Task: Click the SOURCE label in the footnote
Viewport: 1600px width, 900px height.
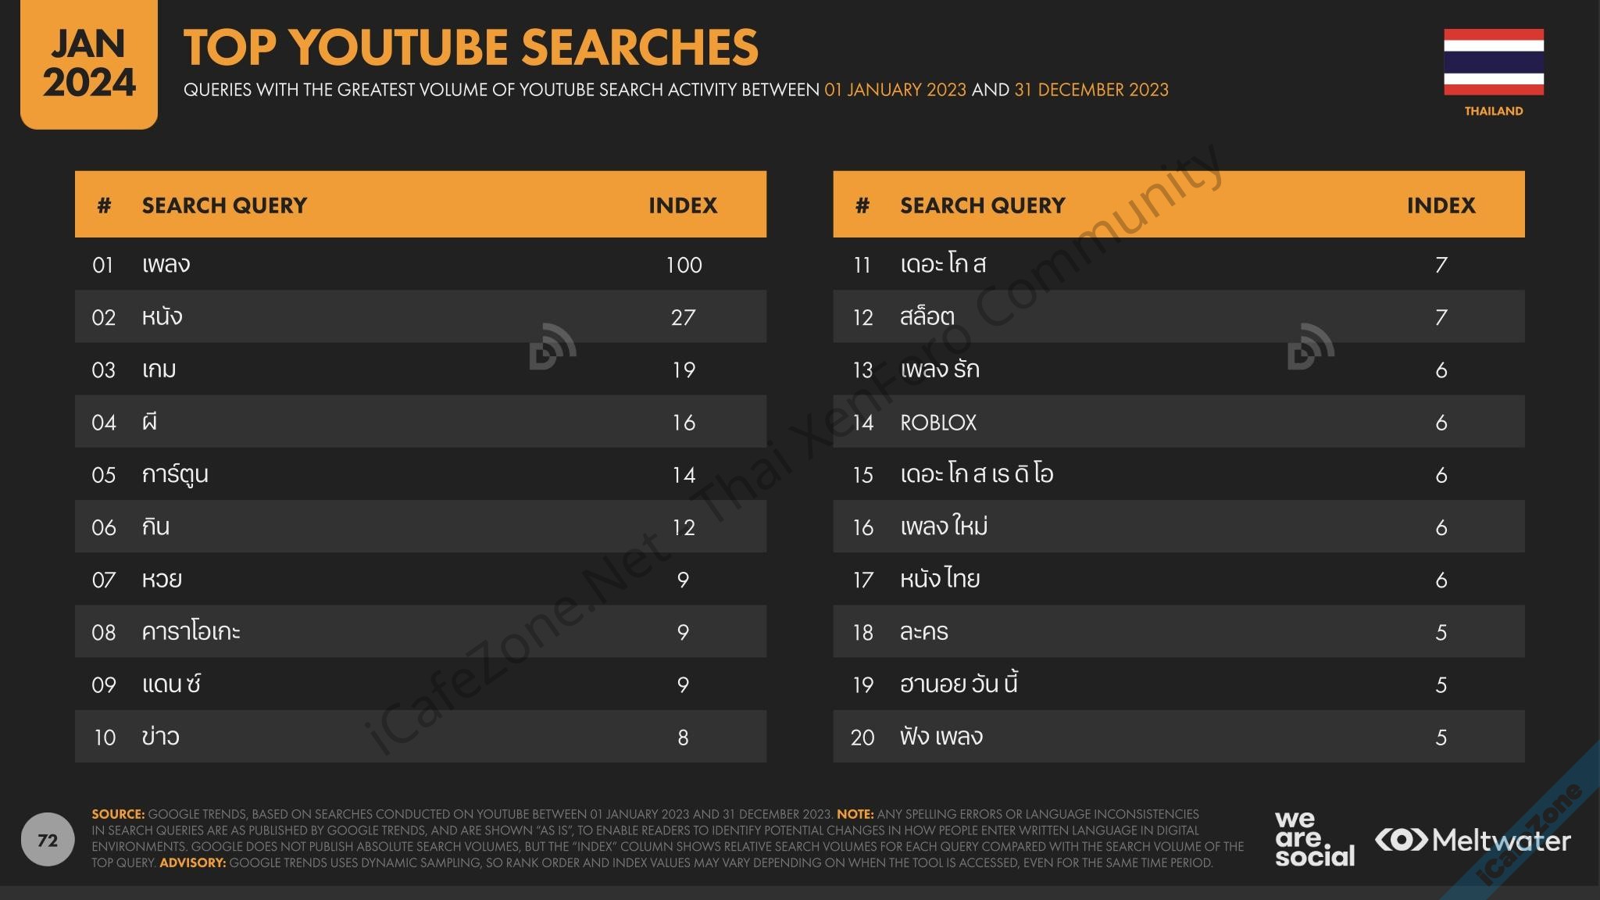Action: click(x=118, y=814)
